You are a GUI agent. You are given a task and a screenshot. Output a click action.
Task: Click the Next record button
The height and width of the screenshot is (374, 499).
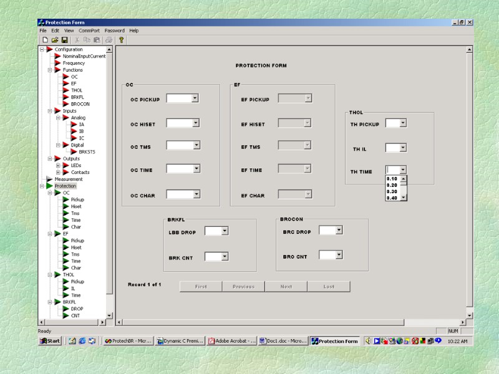[286, 287]
